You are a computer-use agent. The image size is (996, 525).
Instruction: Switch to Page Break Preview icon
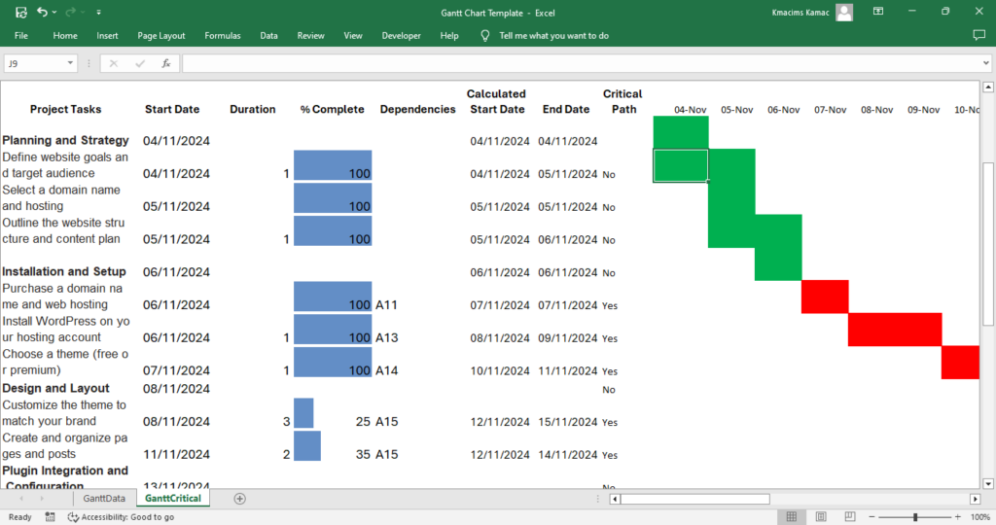click(850, 517)
